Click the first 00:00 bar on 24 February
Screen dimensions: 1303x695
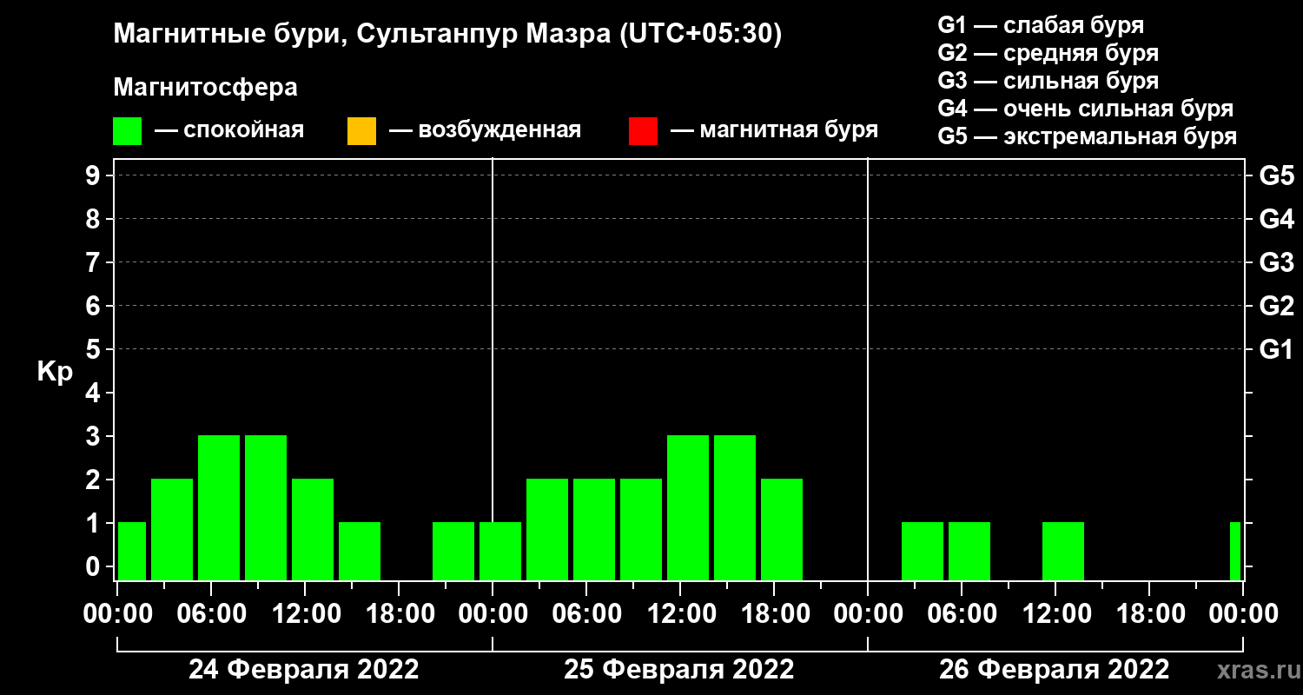[132, 552]
